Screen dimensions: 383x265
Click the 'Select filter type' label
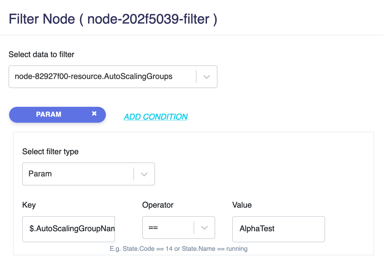tap(51, 152)
